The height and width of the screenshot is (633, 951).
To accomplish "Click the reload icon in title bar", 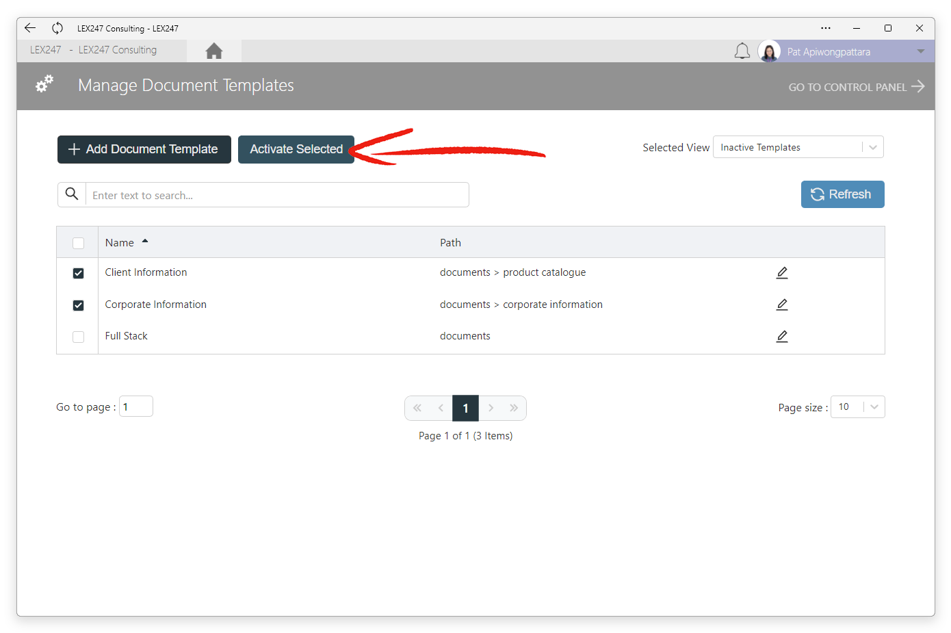I will click(x=57, y=28).
